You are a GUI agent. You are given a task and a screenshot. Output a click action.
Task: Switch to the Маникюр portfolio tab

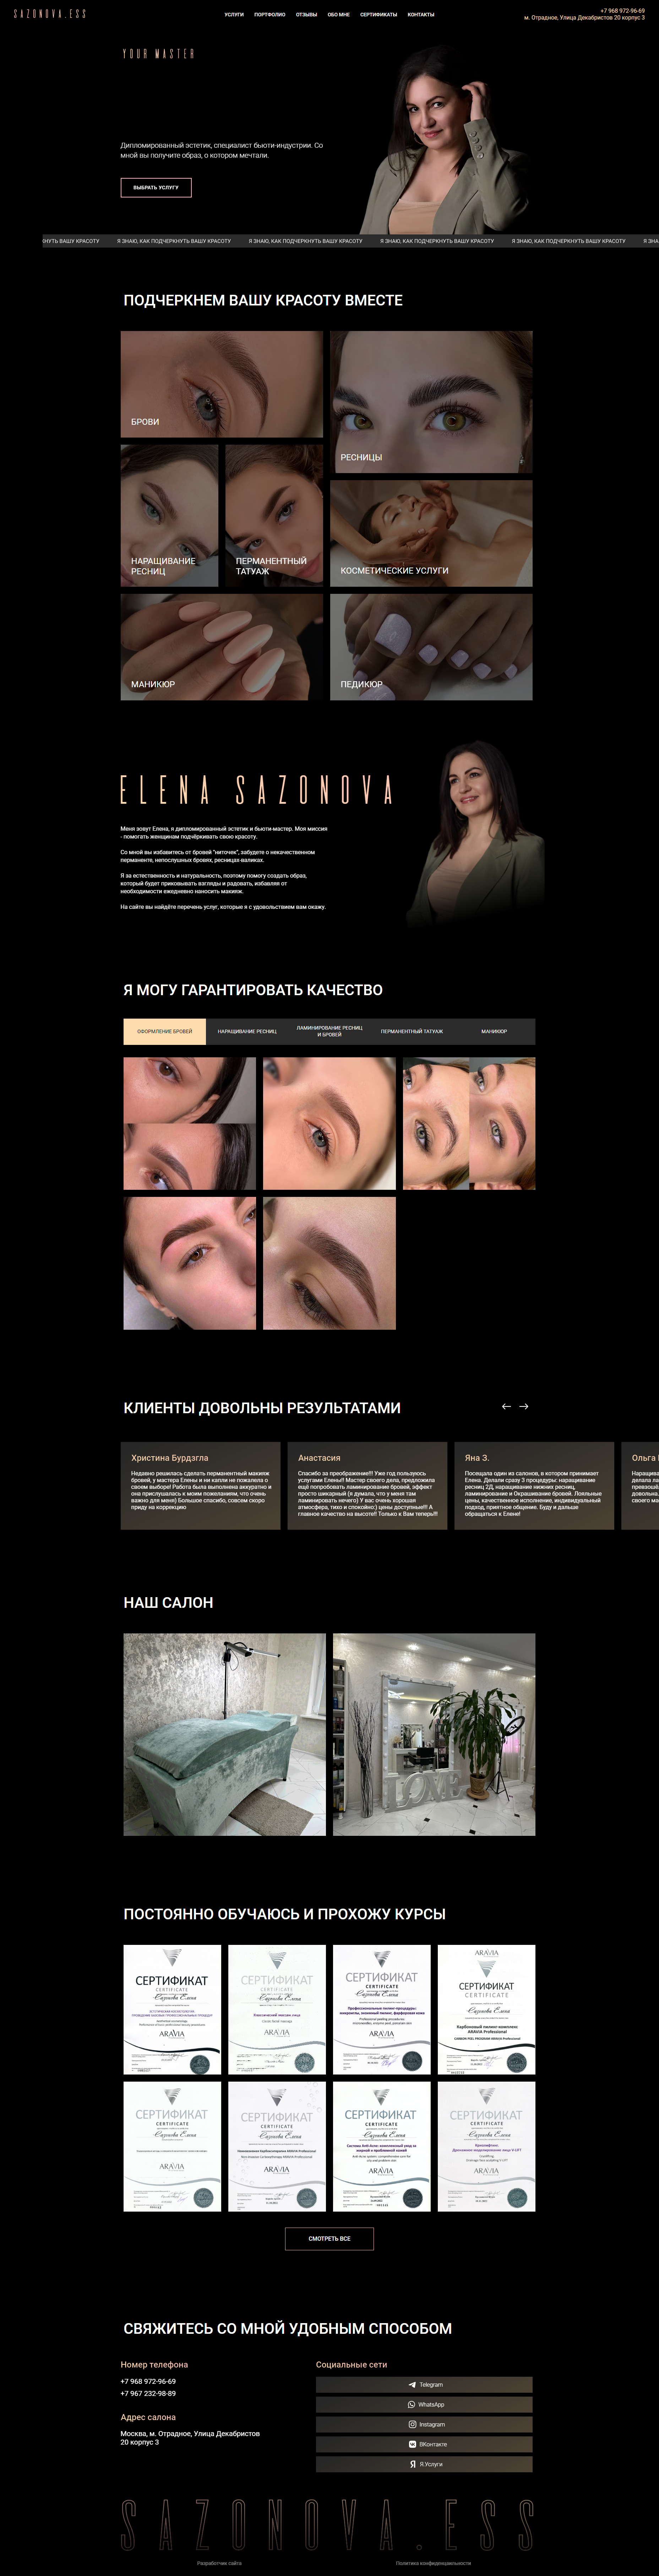(494, 1031)
